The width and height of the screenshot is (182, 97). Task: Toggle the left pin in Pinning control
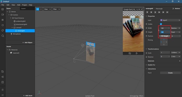[x=161, y=42]
